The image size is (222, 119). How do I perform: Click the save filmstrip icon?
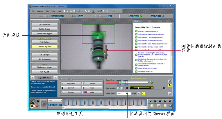coord(165,106)
